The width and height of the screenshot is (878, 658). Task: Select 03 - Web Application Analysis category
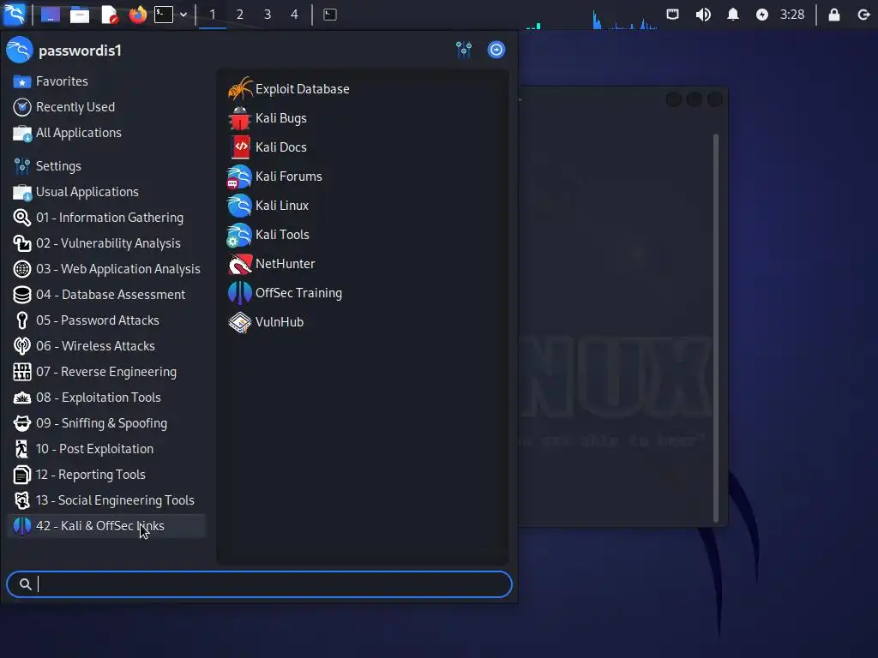106,269
